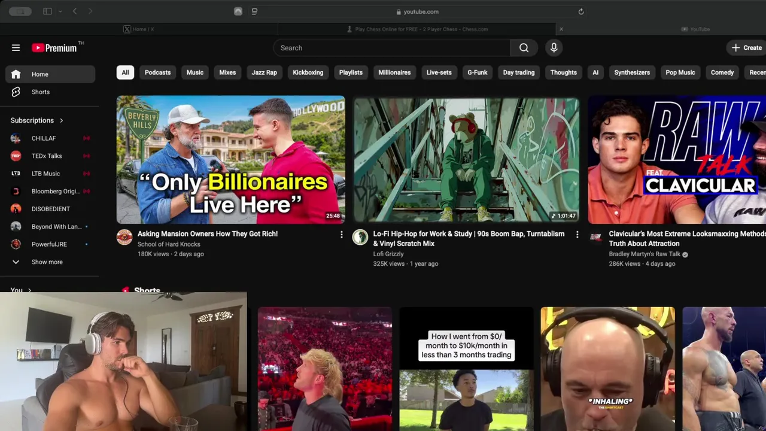Select the Millionaires filter chip
Screen dimensions: 766x431
394,72
